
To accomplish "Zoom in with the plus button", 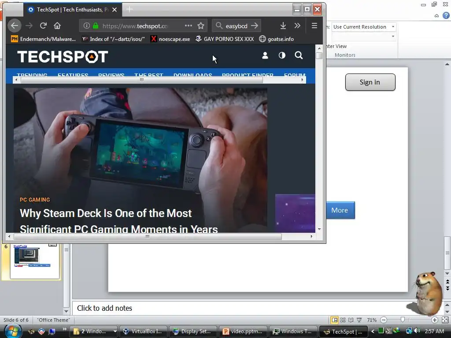I will (434, 320).
